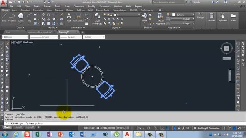Switch to the Annotate ribbon tab

[x=25, y=10]
